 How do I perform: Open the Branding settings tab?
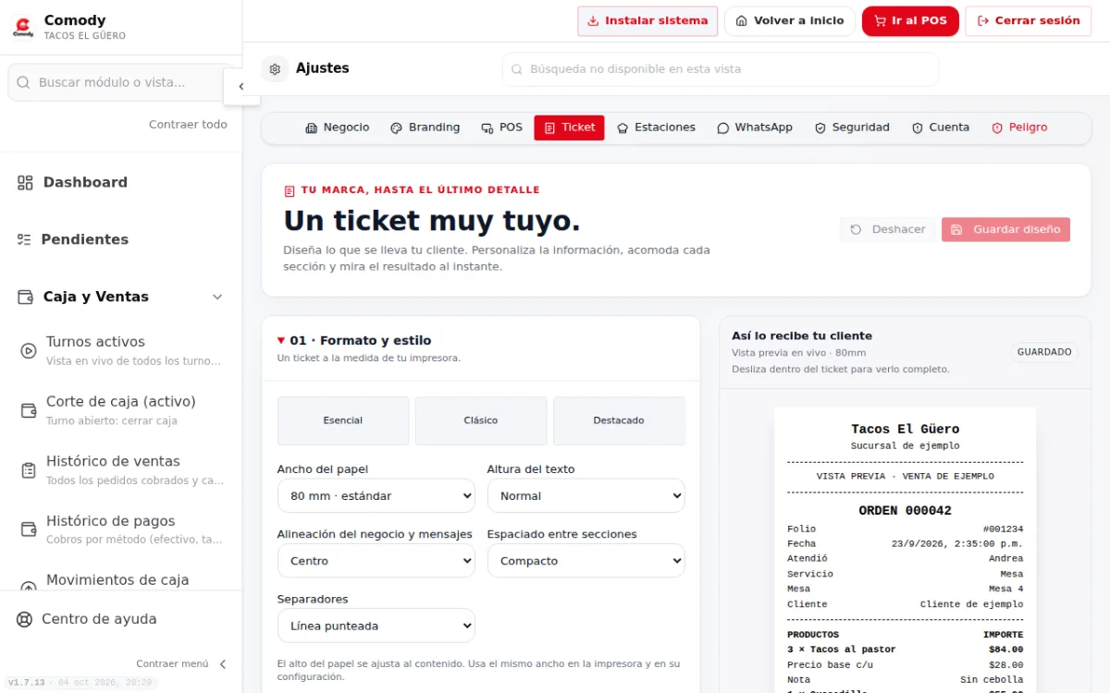425,128
